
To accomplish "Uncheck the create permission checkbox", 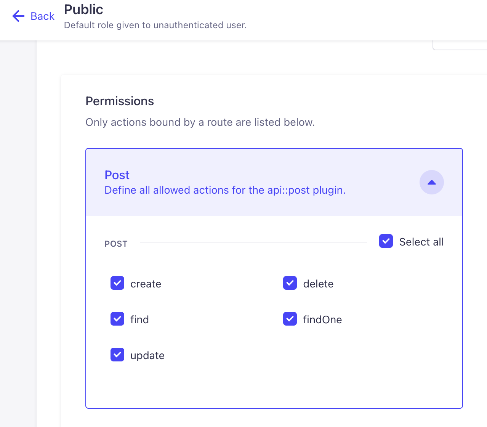I will [117, 283].
